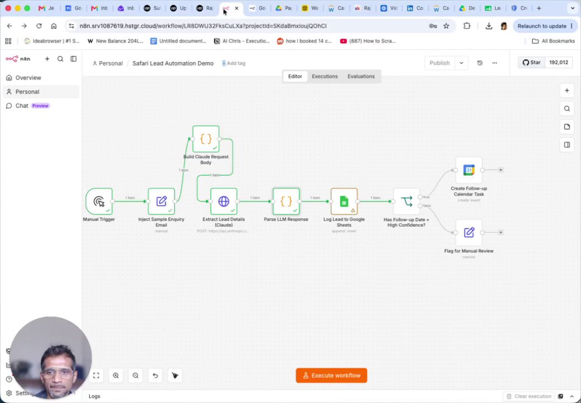Screen dimensions: 581x403
Task: Bookmark this page with star icon
Action: click(446, 26)
